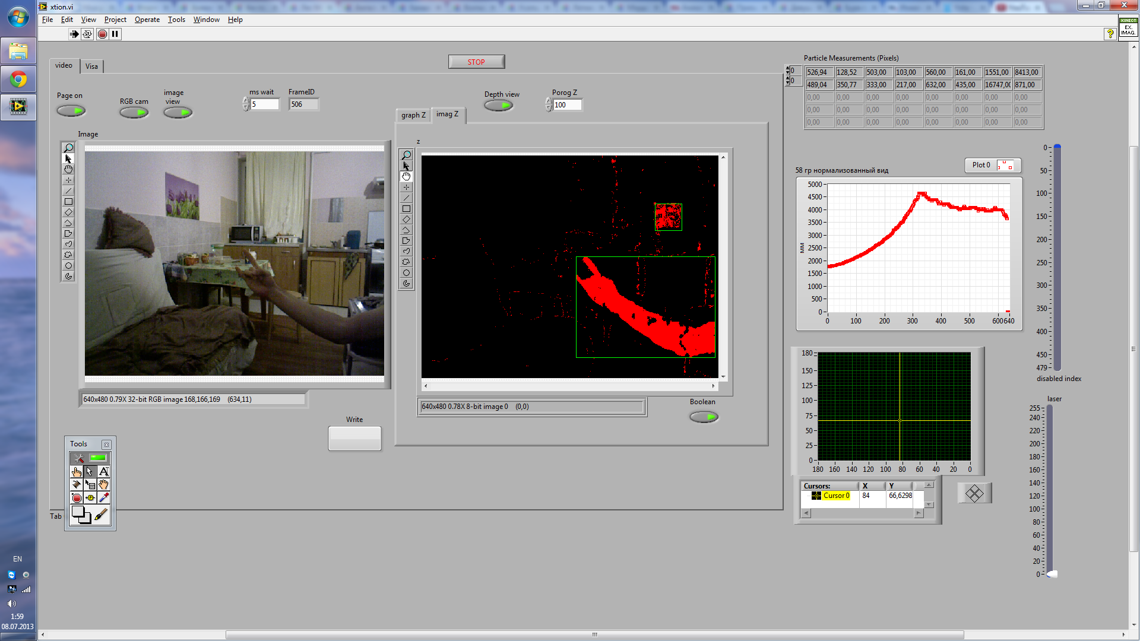Select rectangle ROI tool in left Image palette
This screenshot has width=1140, height=641.
point(68,202)
